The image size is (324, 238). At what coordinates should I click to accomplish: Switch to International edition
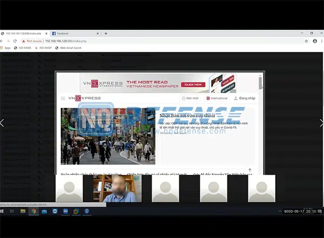[217, 98]
